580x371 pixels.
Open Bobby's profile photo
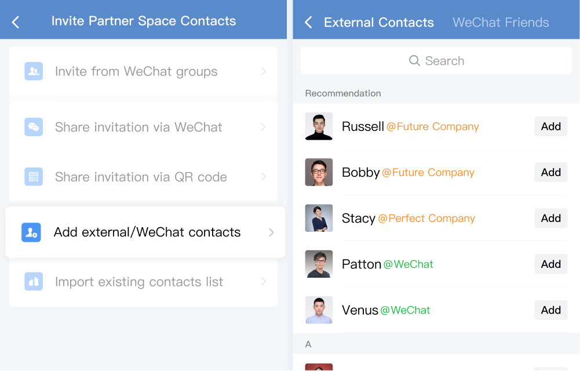click(x=319, y=172)
